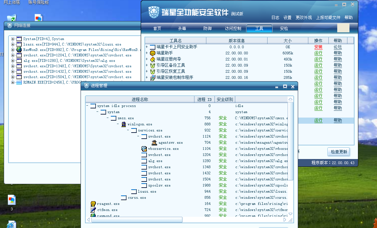Collapse services.exe process tree node

point(128,130)
